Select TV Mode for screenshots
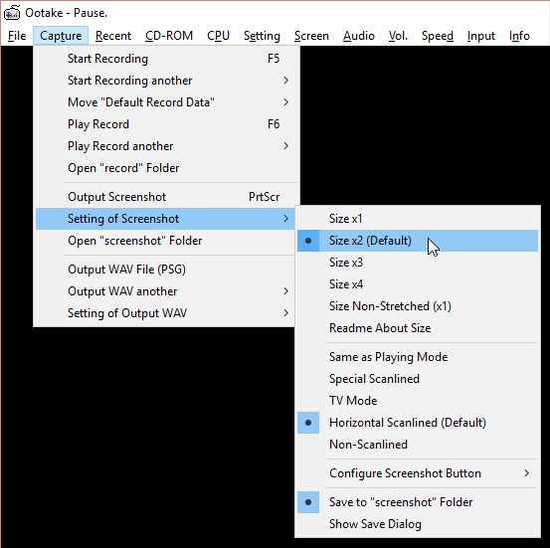 click(418, 400)
